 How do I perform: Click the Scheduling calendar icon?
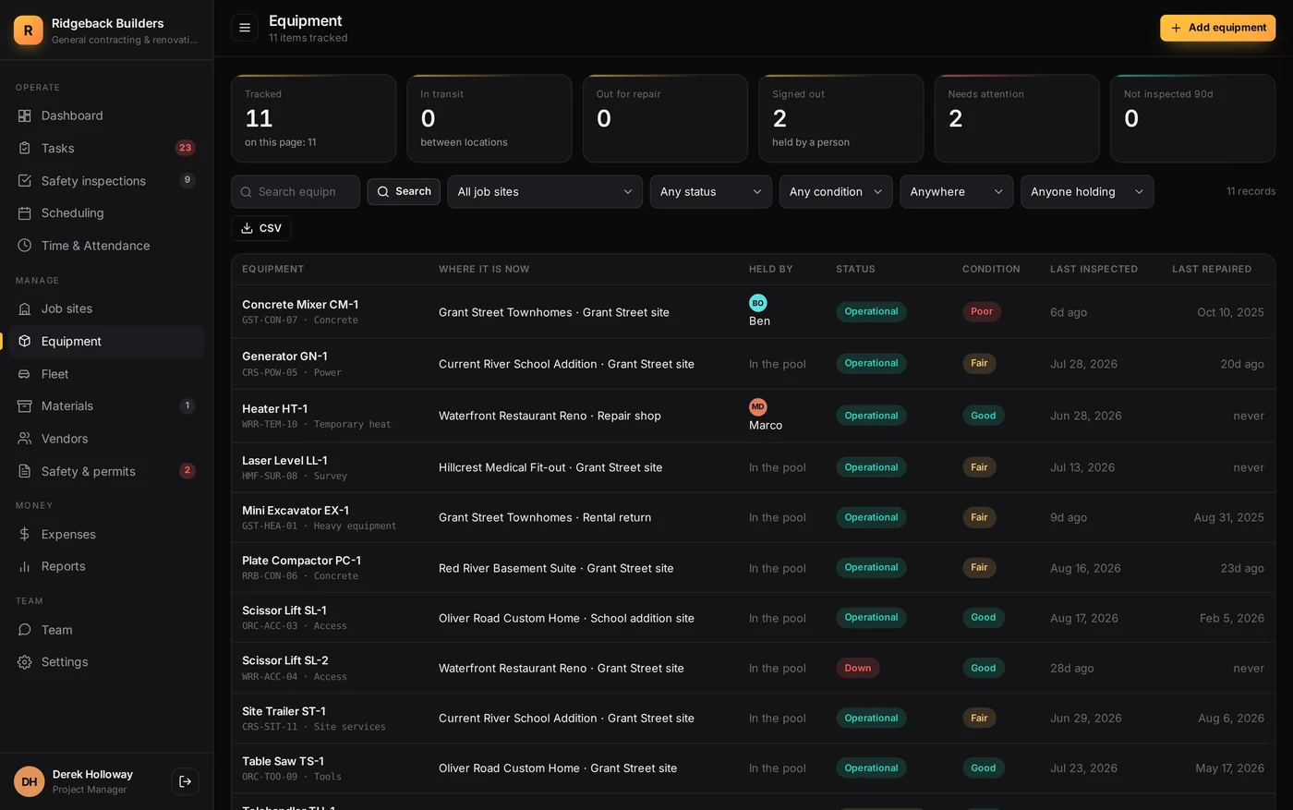pyautogui.click(x=25, y=213)
